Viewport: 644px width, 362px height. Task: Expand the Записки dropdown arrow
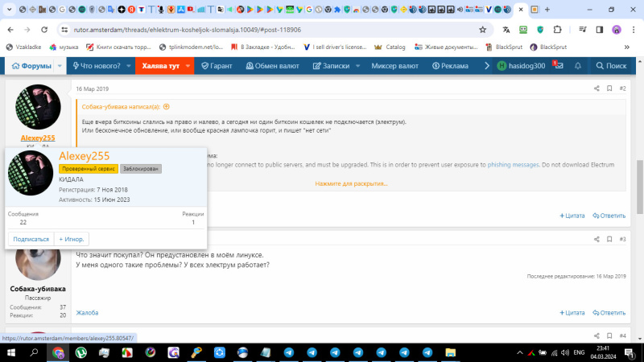(357, 66)
